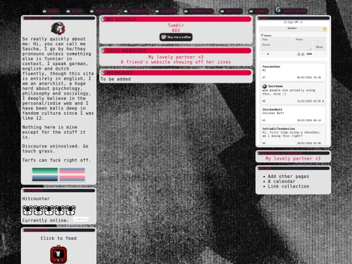The image size is (352, 264).
Task: Click the Buy me a coffee button
Action: click(x=176, y=37)
